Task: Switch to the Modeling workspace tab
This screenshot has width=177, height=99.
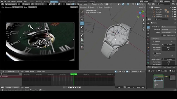Action: 39,2
